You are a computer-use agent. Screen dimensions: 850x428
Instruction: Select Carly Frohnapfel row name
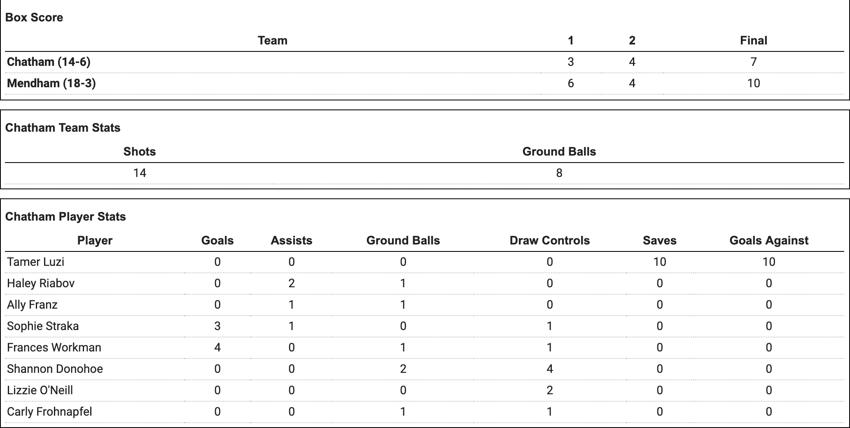[49, 412]
